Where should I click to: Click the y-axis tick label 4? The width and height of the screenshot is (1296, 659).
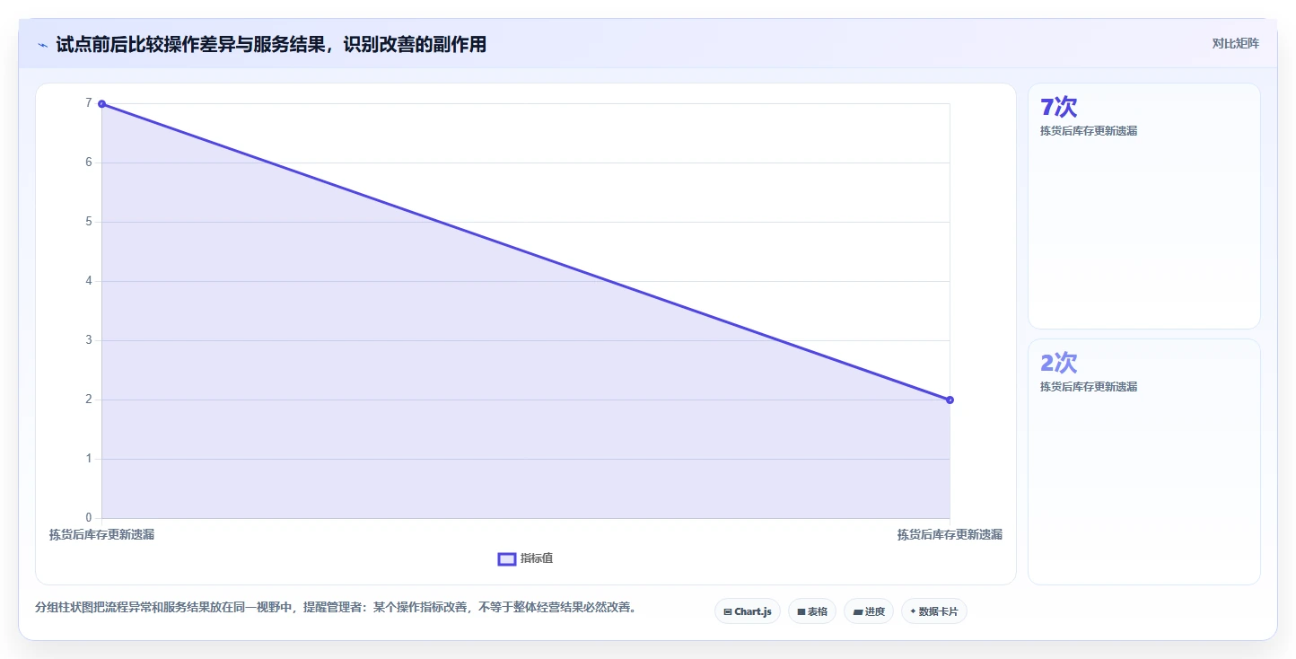click(x=89, y=281)
